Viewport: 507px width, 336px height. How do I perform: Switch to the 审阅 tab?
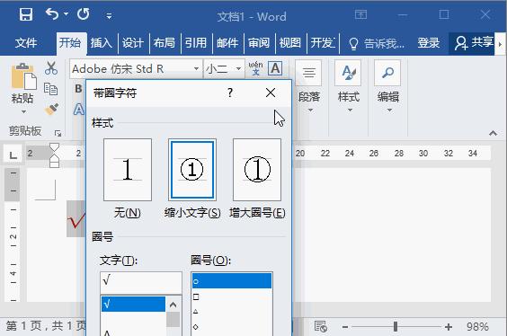click(258, 42)
